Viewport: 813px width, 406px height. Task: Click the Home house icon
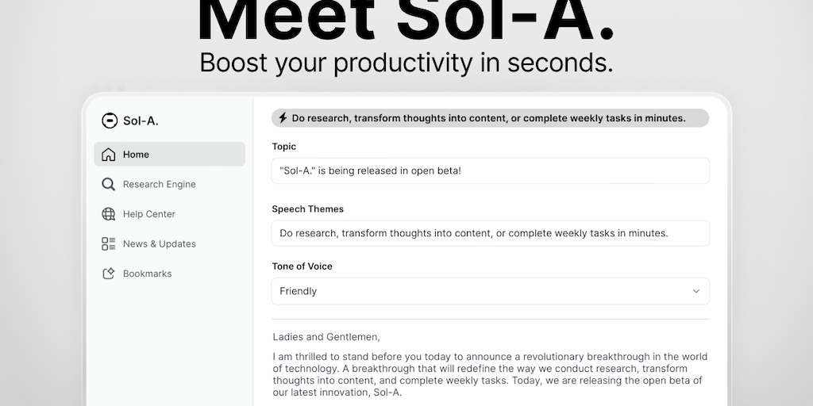(109, 155)
